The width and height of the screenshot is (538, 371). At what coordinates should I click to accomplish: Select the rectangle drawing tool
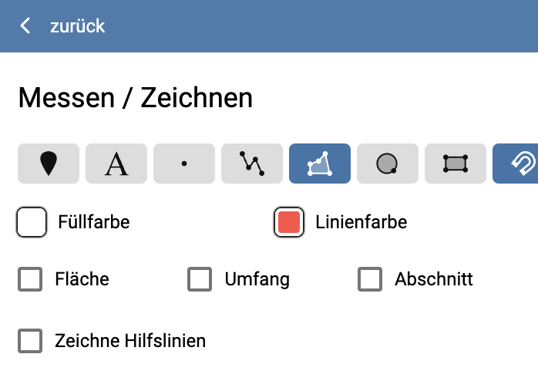pos(456,164)
